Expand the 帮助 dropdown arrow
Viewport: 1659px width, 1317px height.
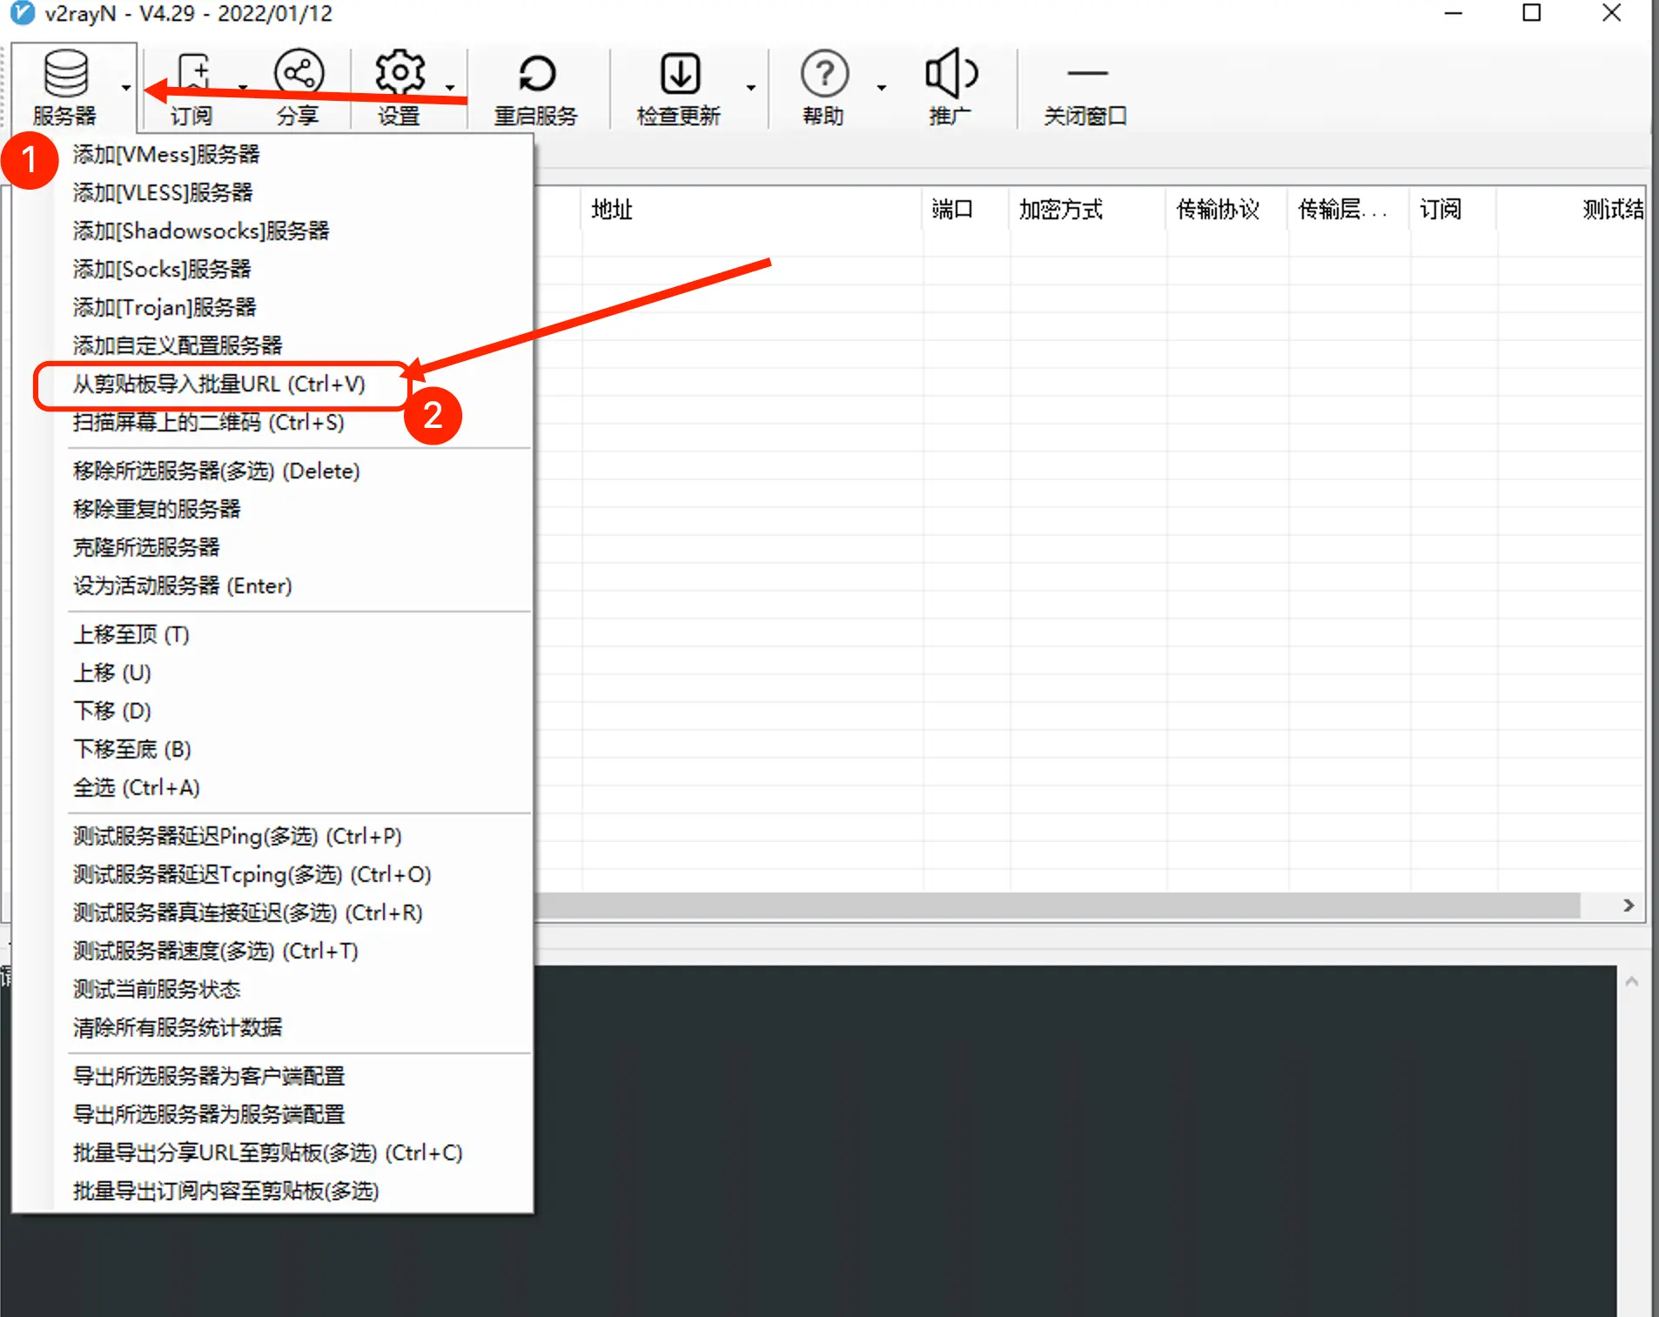pos(881,87)
